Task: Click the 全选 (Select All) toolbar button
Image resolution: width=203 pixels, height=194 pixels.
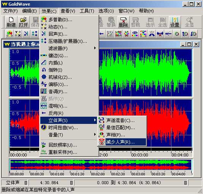Action: [x=162, y=22]
